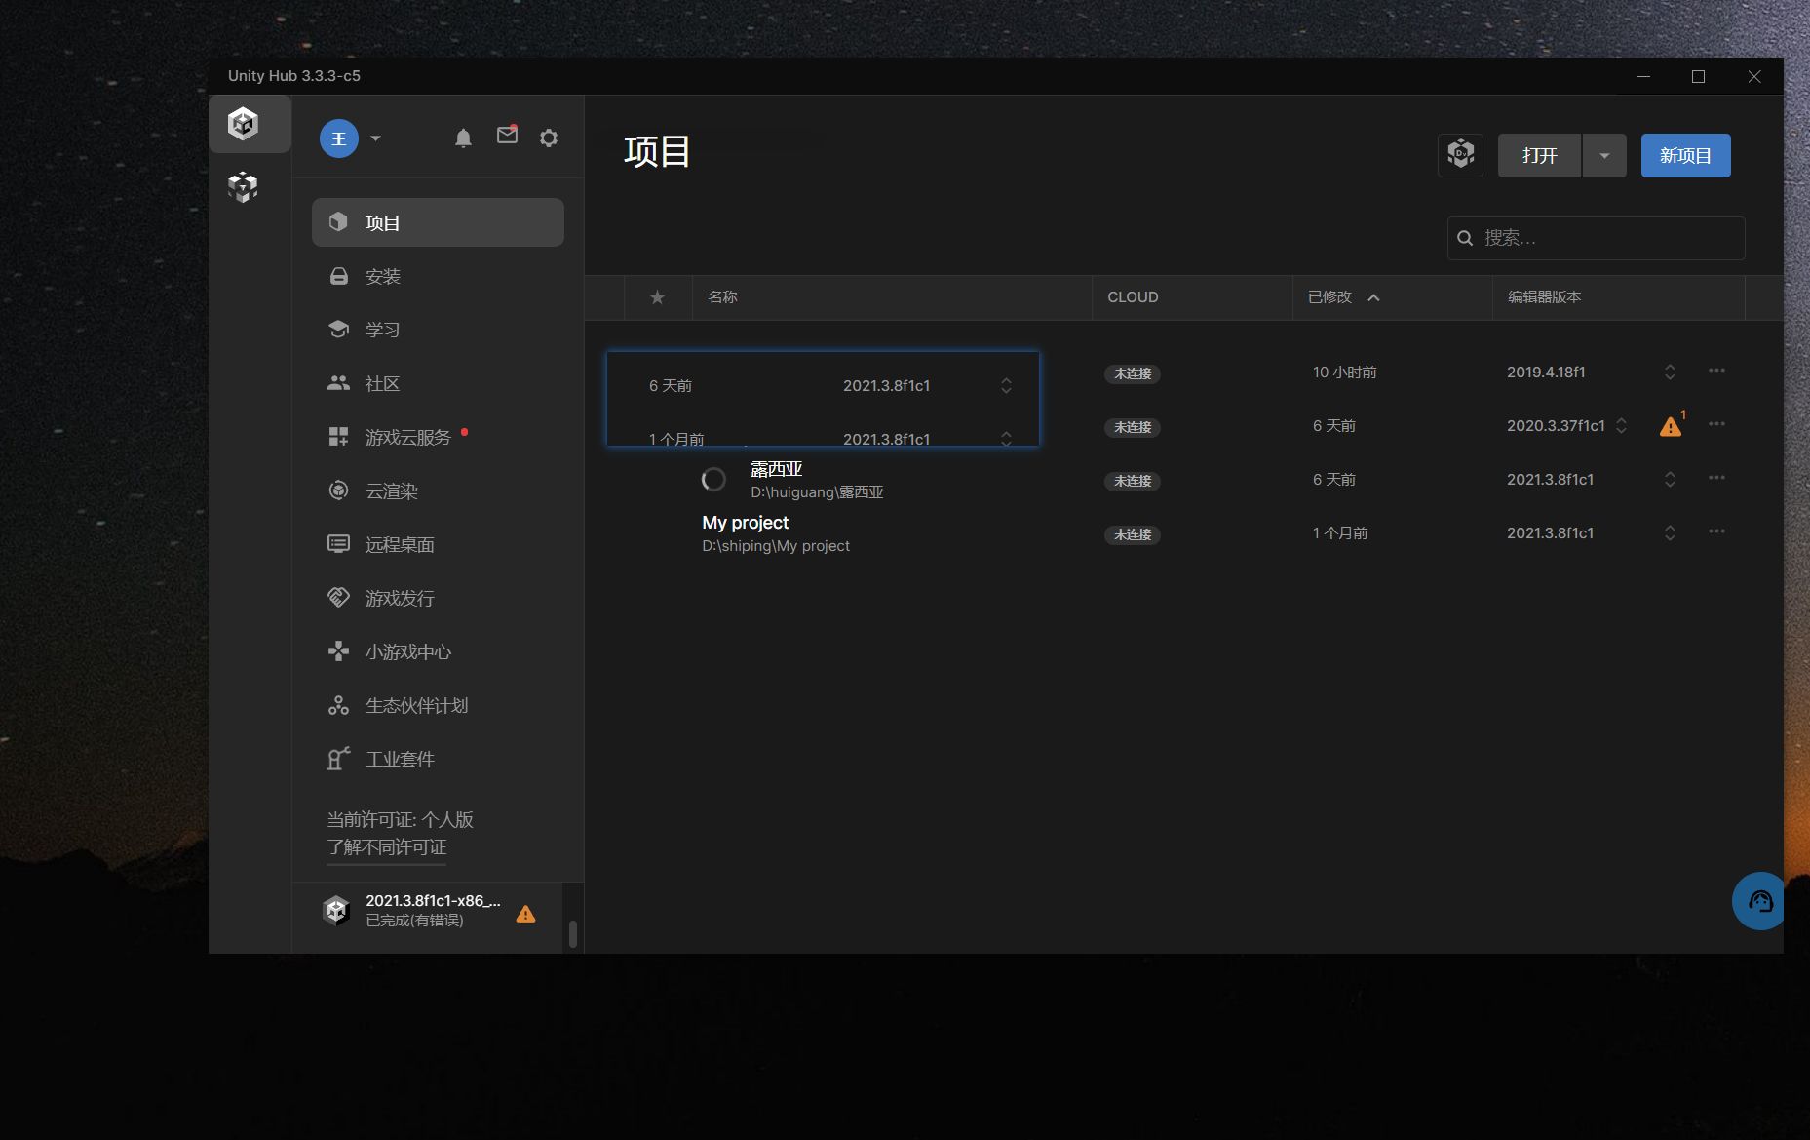Click the account avatar
This screenshot has width=1810, height=1140.
click(x=339, y=138)
